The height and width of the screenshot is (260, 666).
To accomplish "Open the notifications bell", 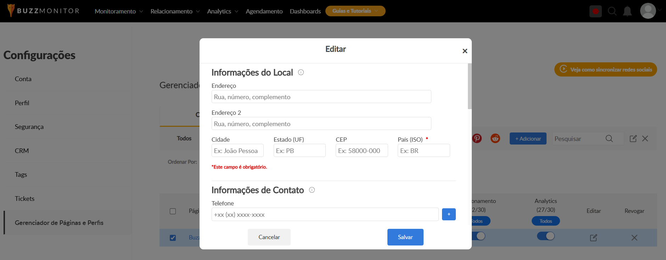I will [x=627, y=11].
